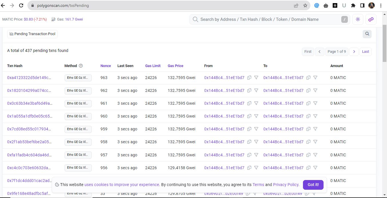Click the Method column help icon

pyautogui.click(x=81, y=66)
